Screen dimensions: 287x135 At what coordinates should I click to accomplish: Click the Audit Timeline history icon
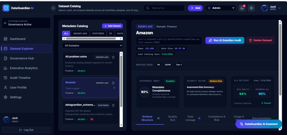click(x=5, y=78)
